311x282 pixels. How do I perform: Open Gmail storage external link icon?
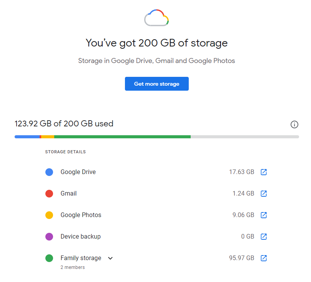pyautogui.click(x=264, y=194)
